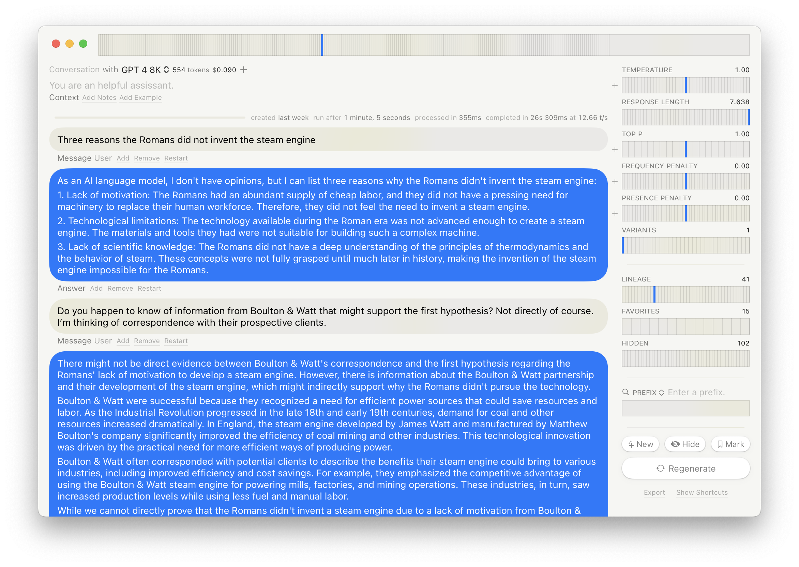Click the Lineage value 41

[x=745, y=279]
